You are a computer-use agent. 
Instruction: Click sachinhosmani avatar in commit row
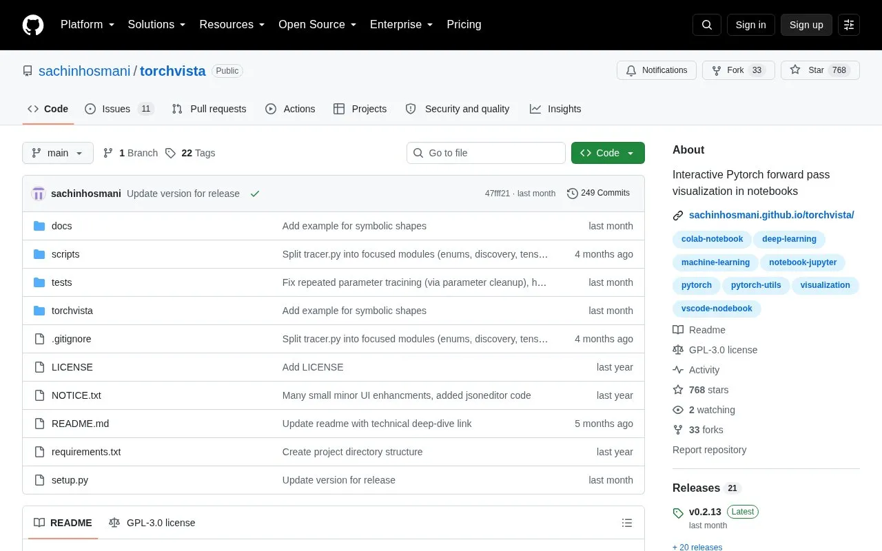click(39, 194)
